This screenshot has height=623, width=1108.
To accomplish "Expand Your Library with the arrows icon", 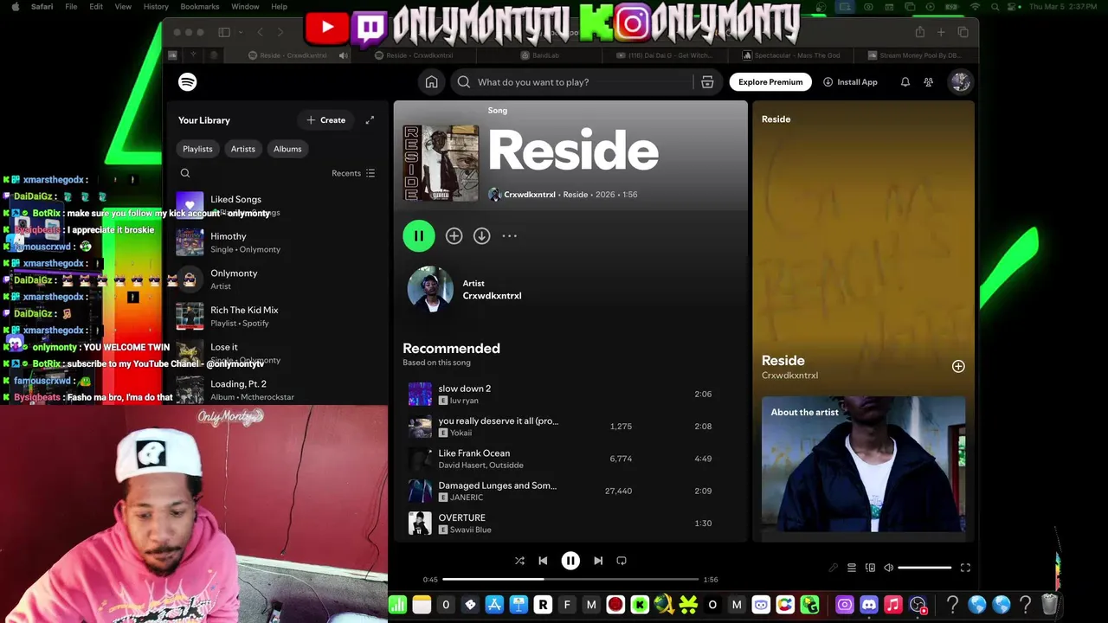I will coord(370,120).
